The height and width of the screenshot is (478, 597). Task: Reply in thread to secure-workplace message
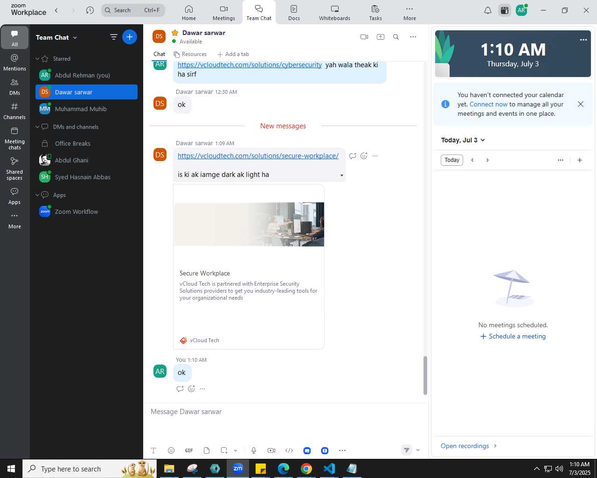coord(353,156)
